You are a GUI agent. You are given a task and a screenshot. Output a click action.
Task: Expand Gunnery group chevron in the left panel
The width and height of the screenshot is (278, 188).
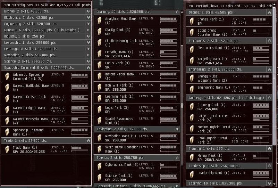88,30
